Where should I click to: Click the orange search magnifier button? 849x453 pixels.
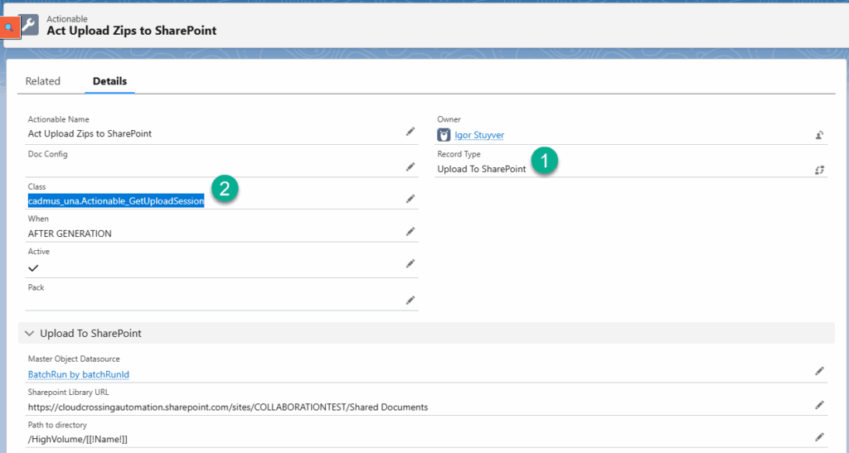(x=8, y=27)
